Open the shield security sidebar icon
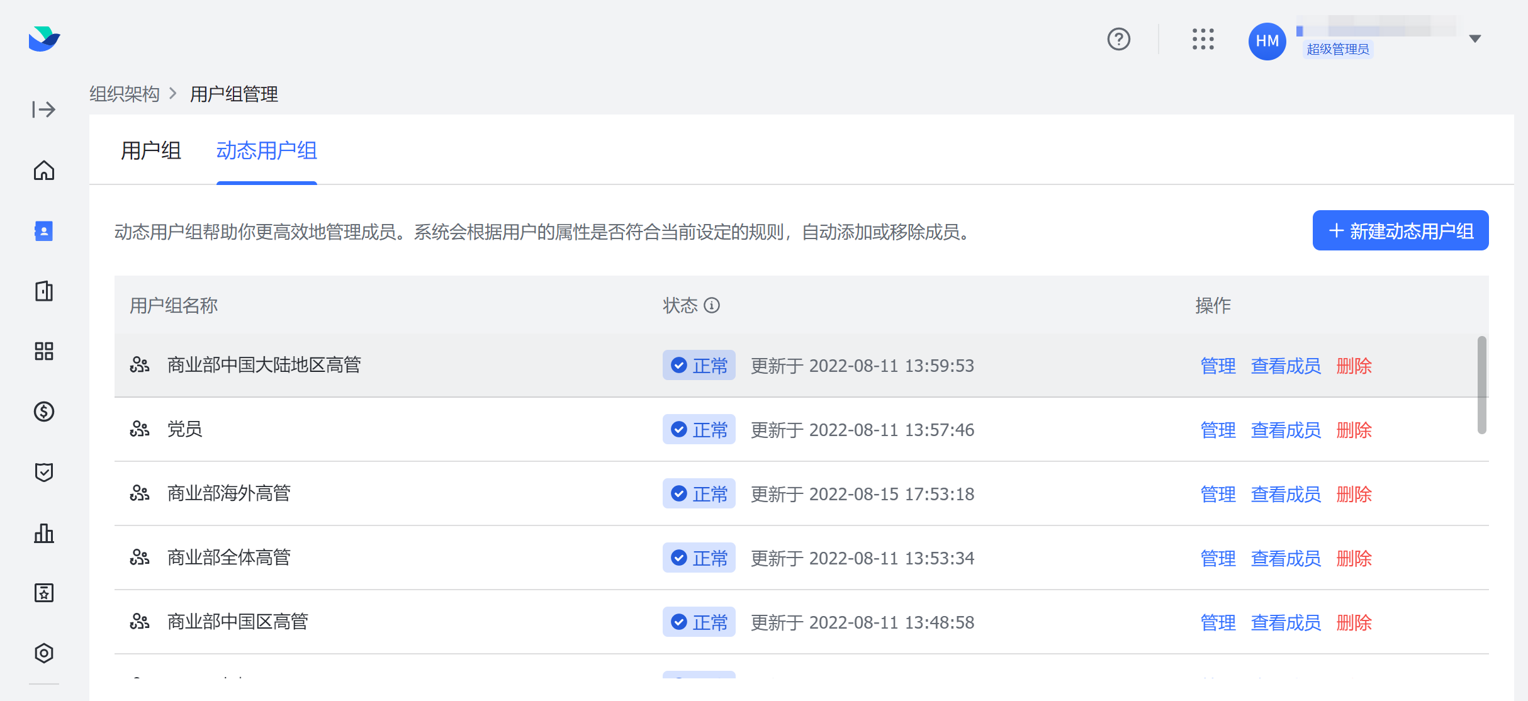This screenshot has width=1528, height=701. [x=43, y=472]
